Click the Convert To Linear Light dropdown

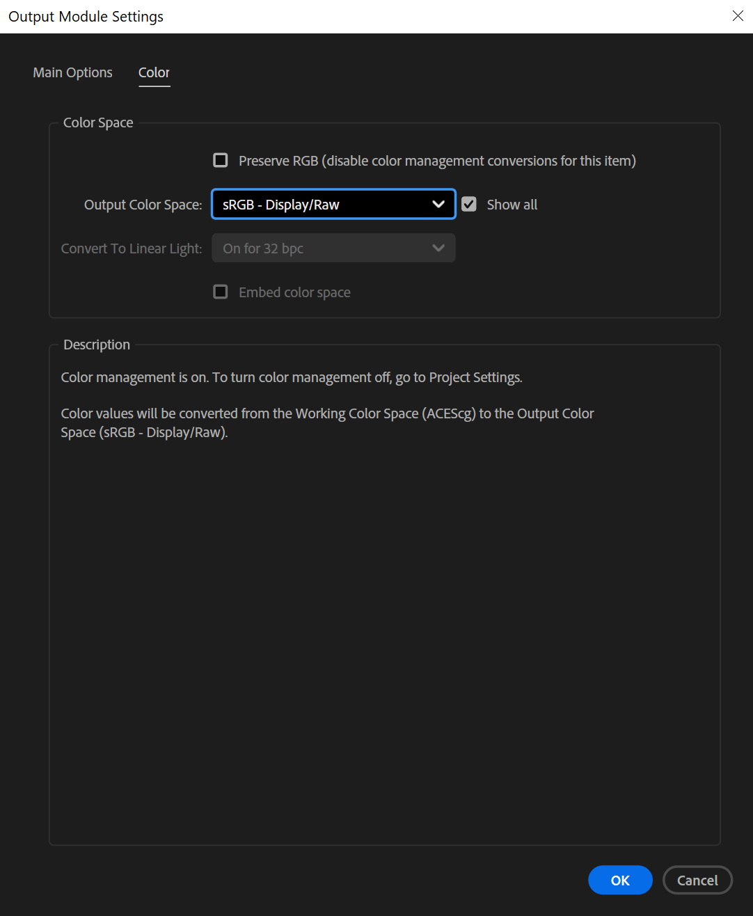333,248
